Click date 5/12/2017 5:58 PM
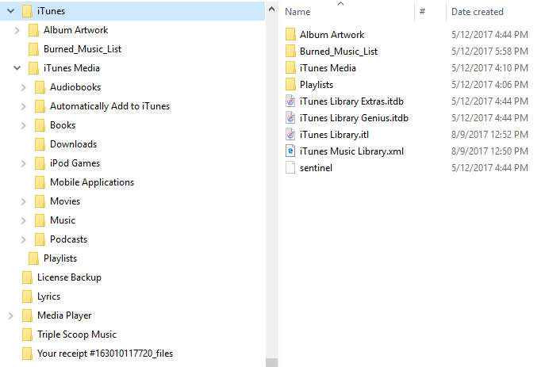This screenshot has width=541, height=367. click(x=489, y=52)
